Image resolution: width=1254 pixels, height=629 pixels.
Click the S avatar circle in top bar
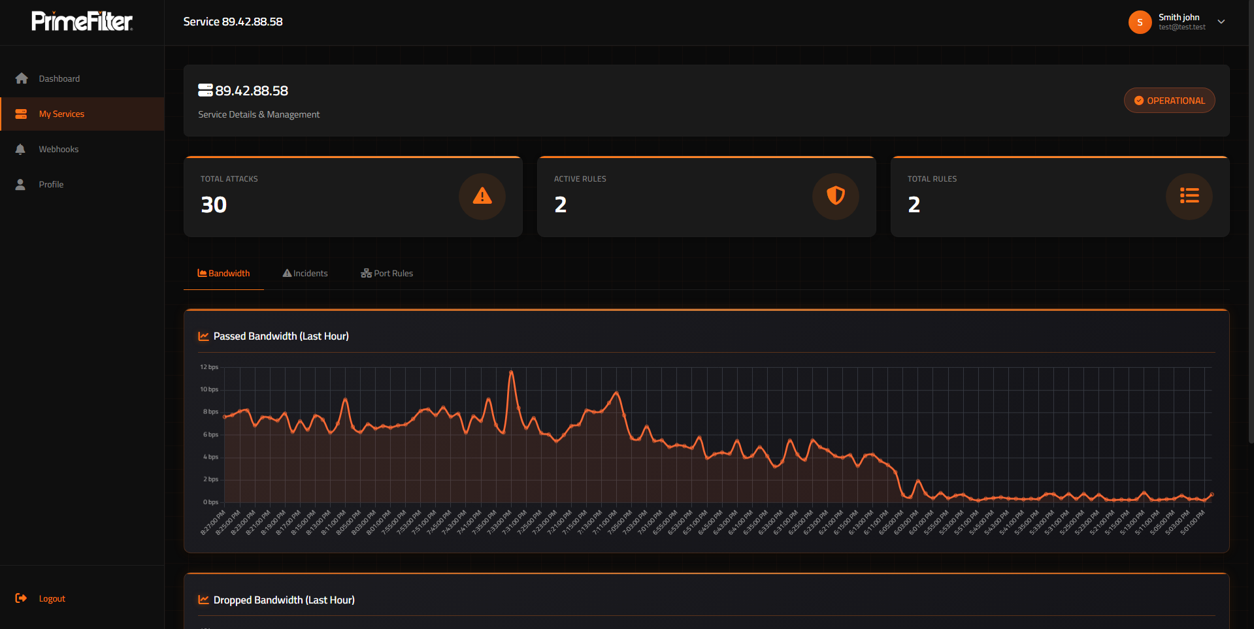[x=1140, y=22]
